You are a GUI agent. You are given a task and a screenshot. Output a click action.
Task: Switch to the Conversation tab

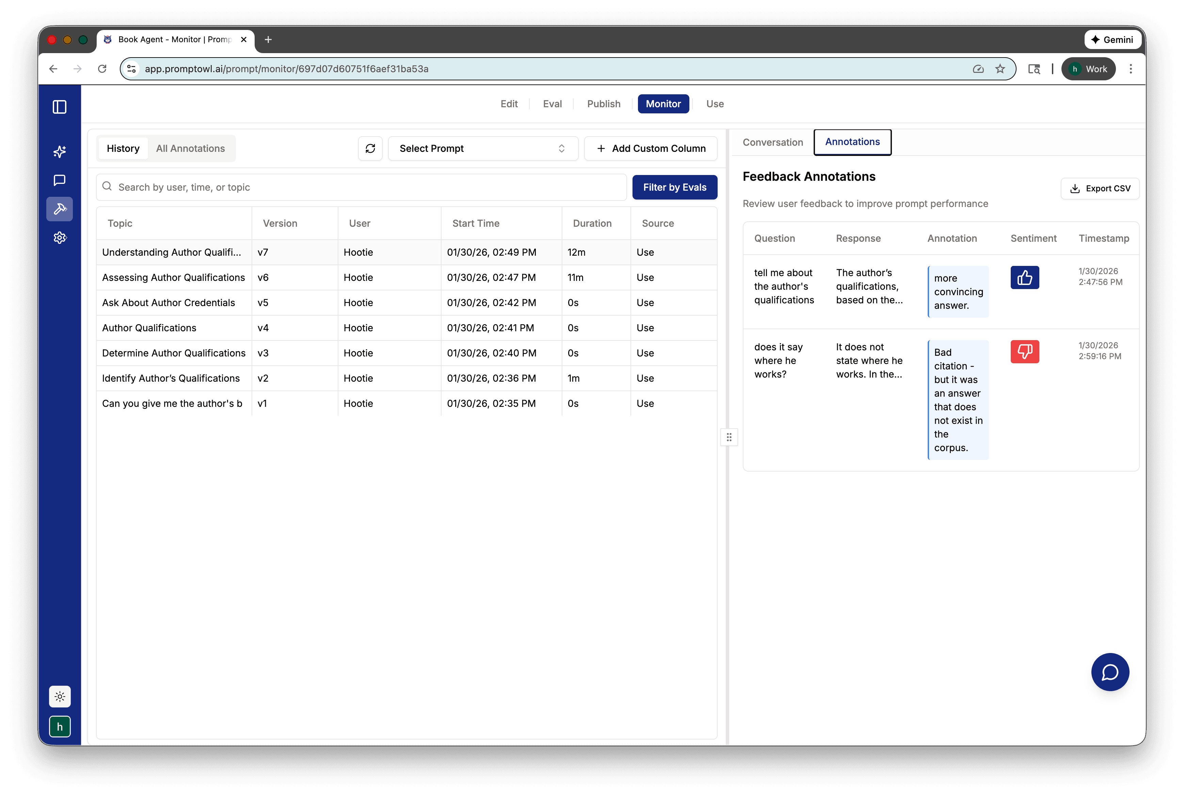772,142
